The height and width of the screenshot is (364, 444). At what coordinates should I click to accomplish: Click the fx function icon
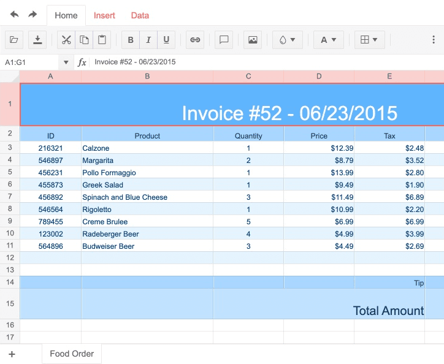(82, 62)
